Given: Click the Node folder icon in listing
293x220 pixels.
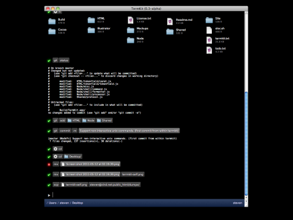Looking at the screenshot, I should tap(131, 40).
